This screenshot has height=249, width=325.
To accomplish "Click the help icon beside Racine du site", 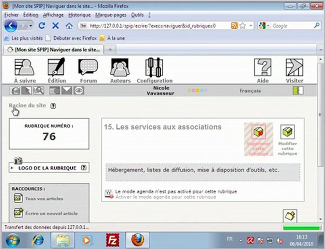I will point(53,106).
